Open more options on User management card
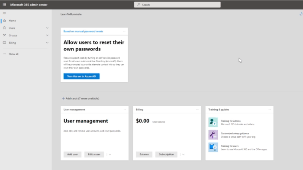This screenshot has height=170, width=303. (125, 109)
